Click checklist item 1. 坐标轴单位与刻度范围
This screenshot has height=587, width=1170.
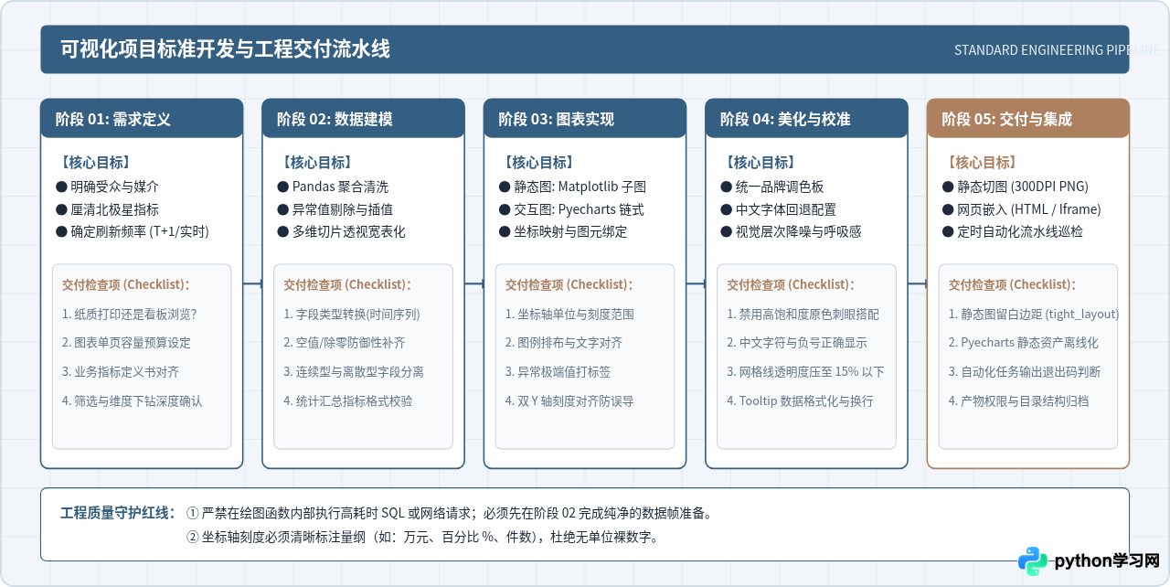[569, 315]
